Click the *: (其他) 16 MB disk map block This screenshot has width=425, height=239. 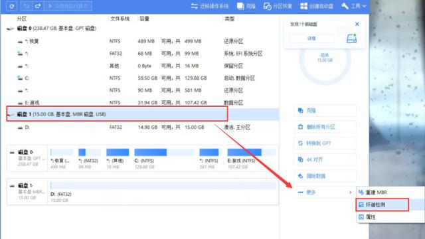coord(117,158)
